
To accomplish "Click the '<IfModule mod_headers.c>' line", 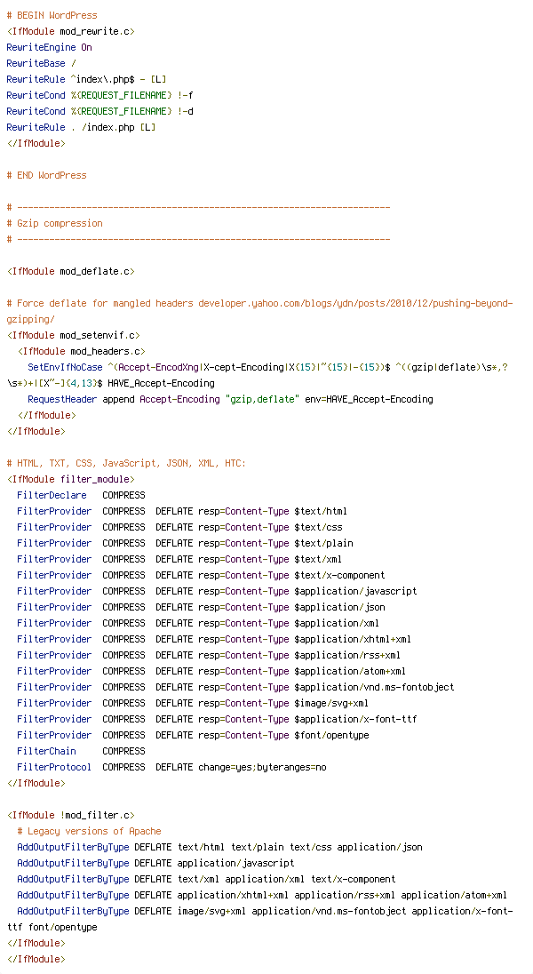I will point(82,352).
